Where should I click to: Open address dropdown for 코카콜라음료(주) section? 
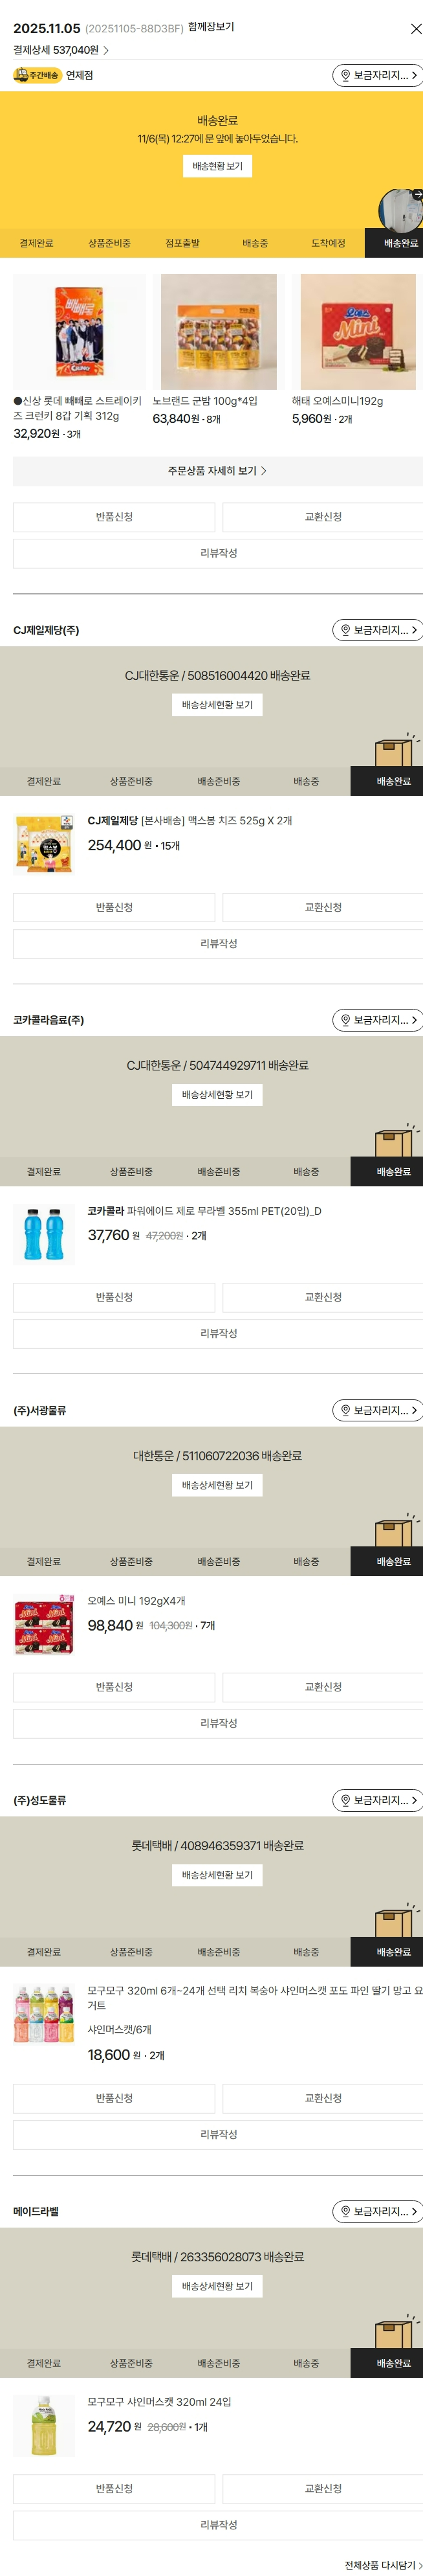pyautogui.click(x=377, y=1020)
